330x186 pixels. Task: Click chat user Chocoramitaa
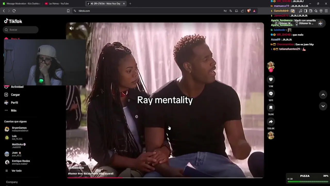(x=285, y=44)
